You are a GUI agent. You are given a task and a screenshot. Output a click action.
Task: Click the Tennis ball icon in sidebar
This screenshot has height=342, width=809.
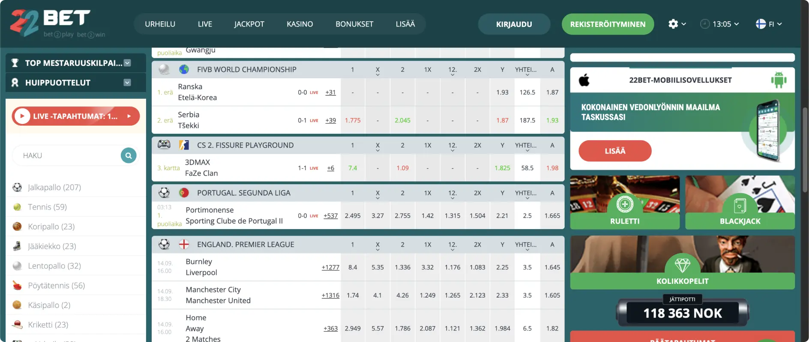tap(17, 207)
